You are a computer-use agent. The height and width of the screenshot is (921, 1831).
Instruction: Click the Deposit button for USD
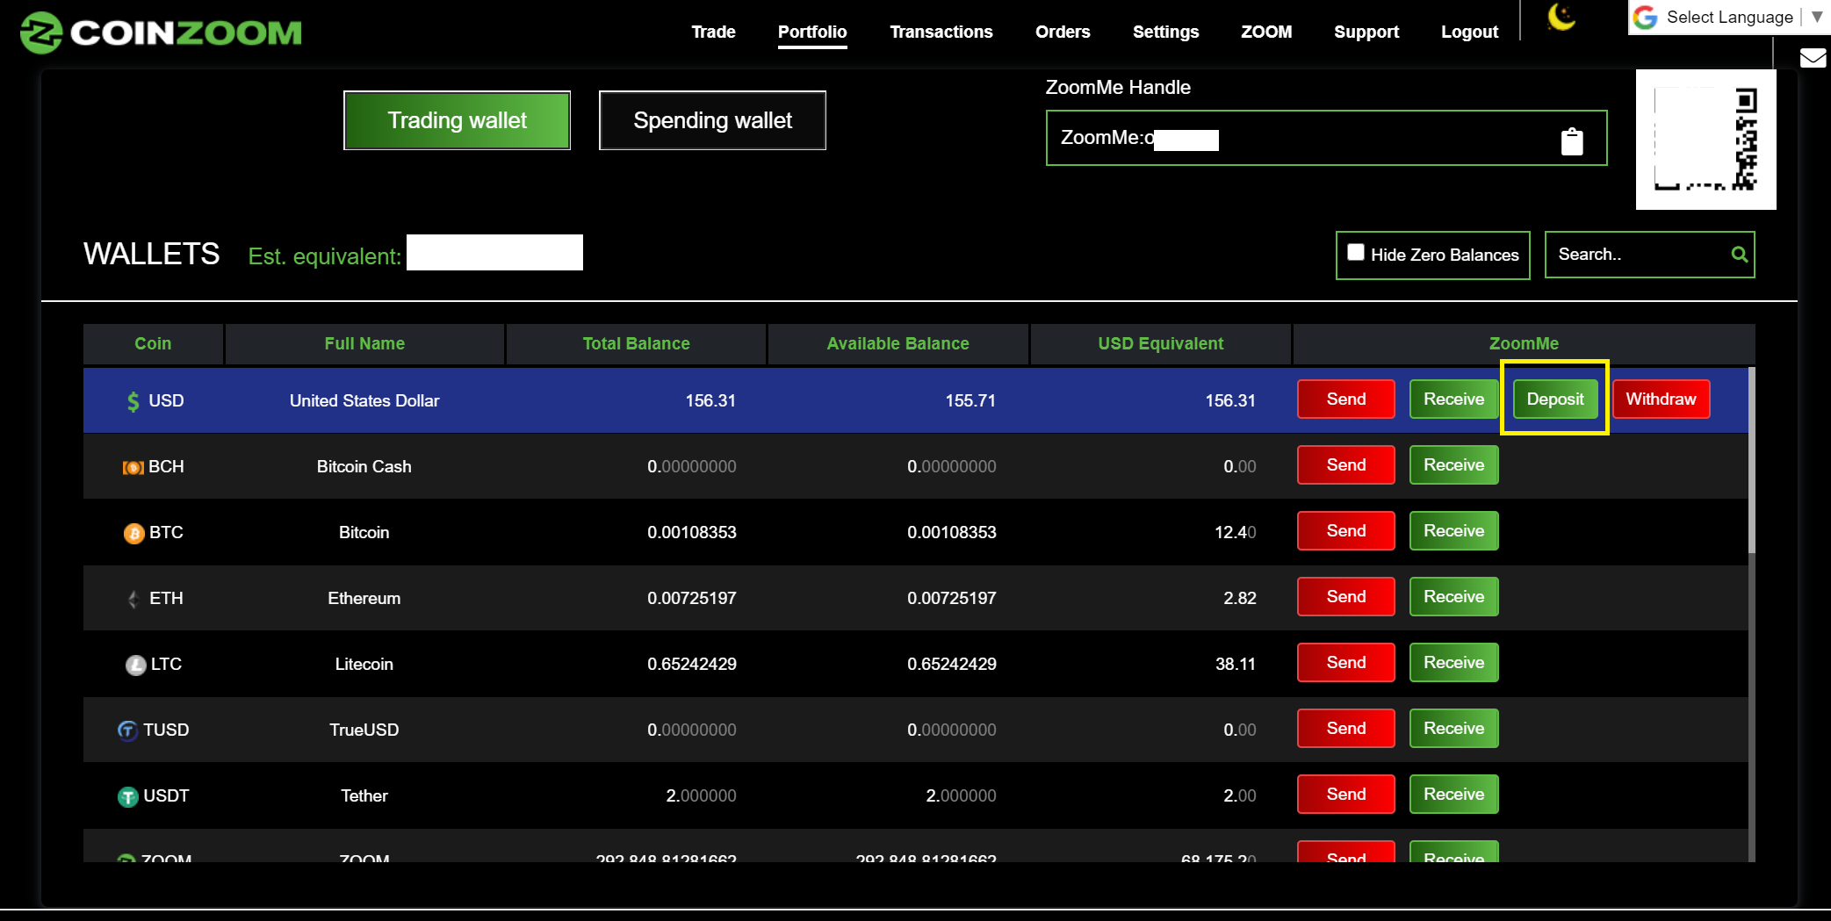tap(1555, 399)
